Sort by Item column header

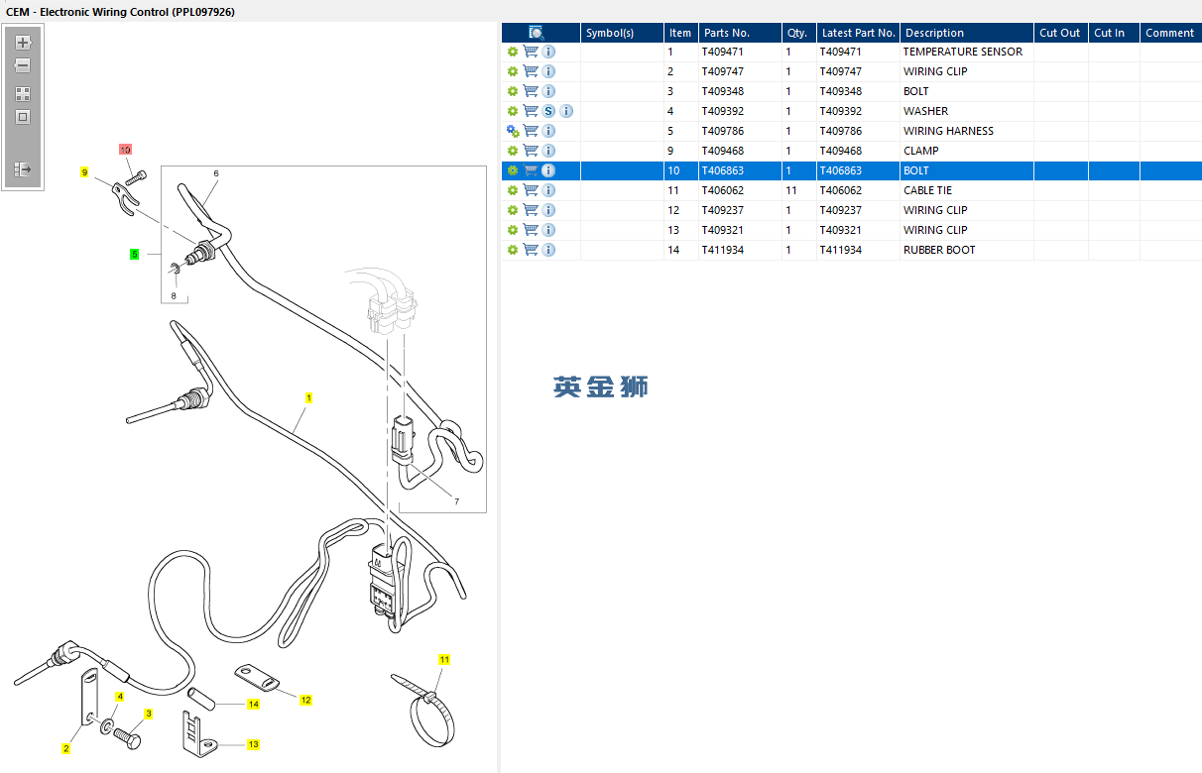[x=680, y=33]
